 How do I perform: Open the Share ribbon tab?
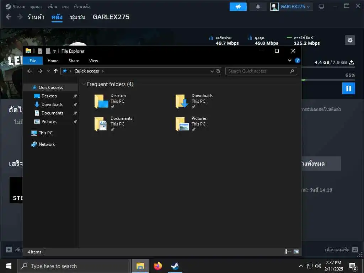pyautogui.click(x=74, y=61)
